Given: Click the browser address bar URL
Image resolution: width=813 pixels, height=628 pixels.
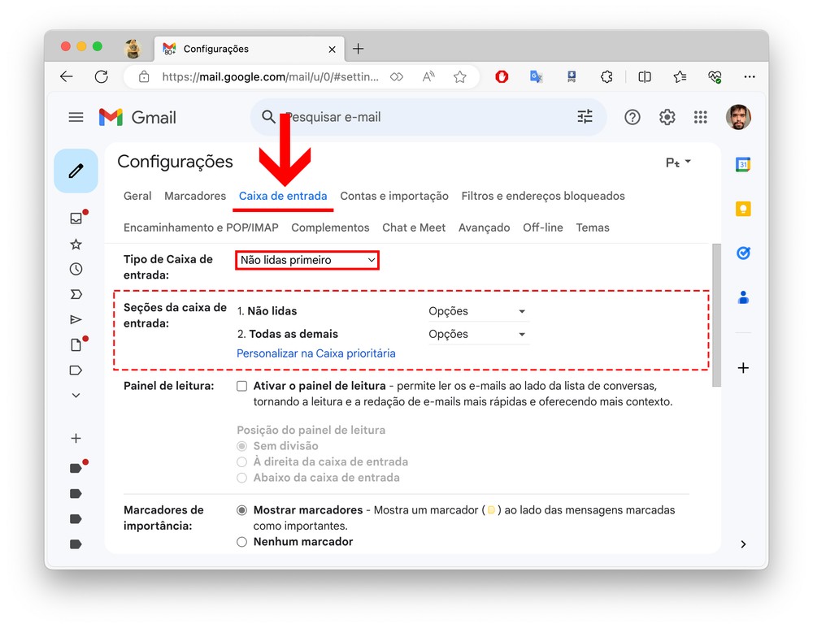Looking at the screenshot, I should (x=270, y=76).
